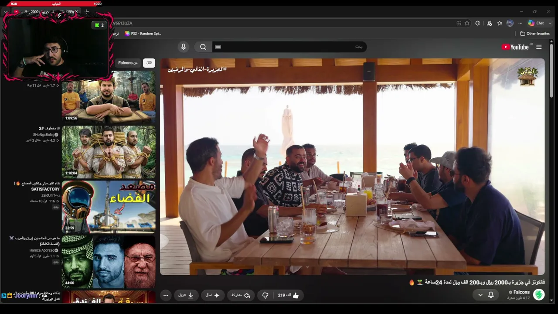Click the Falcons channel name
The width and height of the screenshot is (558, 314).
(521, 292)
